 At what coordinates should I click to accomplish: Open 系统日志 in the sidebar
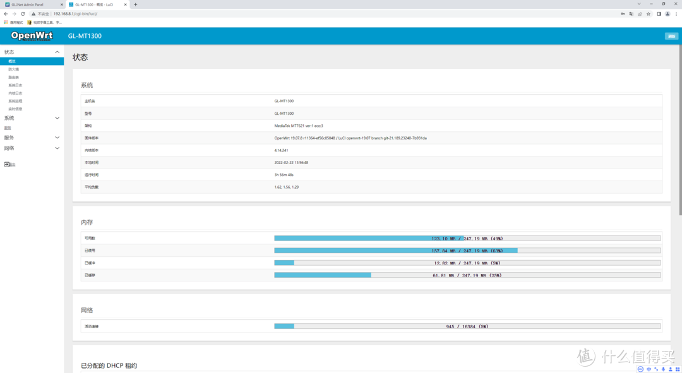[x=15, y=85]
